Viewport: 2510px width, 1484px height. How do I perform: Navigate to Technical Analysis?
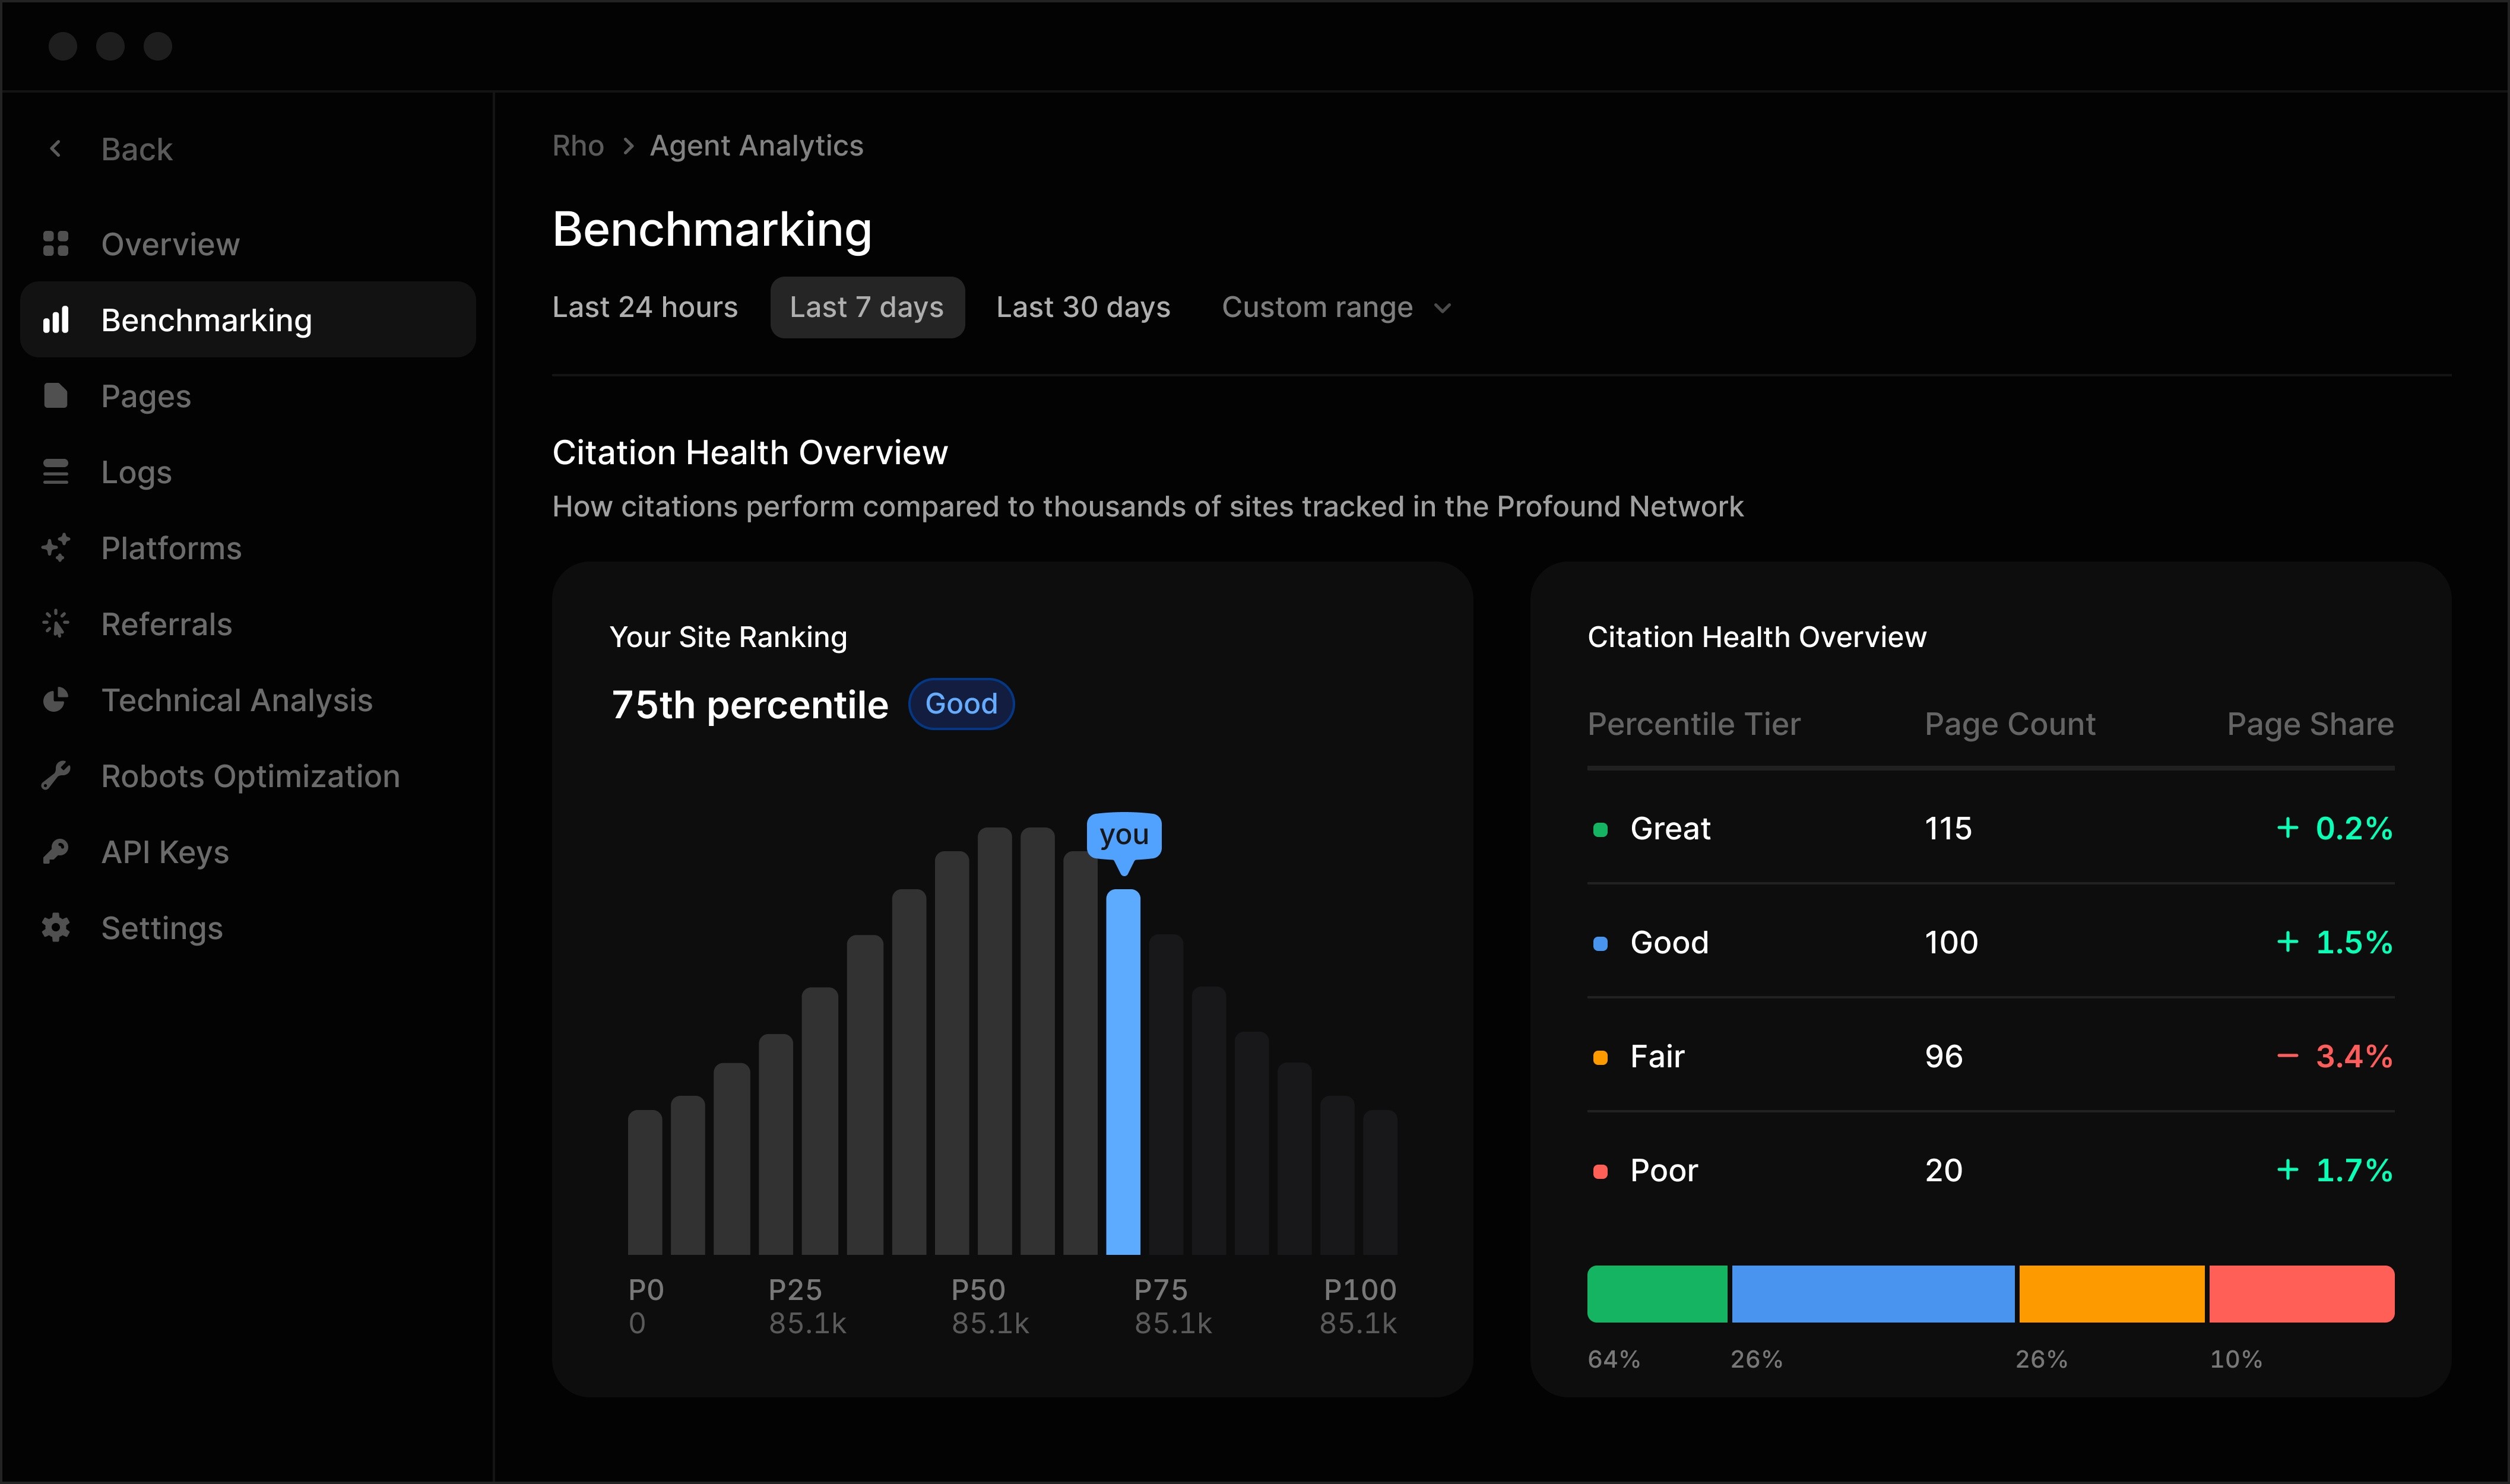click(x=248, y=700)
